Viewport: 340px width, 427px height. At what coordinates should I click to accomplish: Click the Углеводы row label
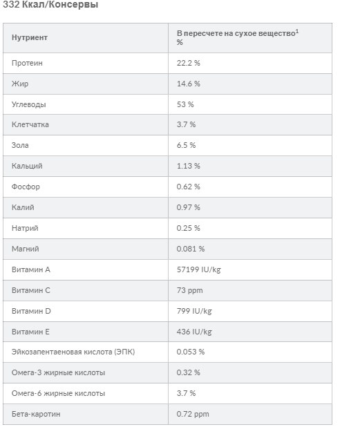[x=28, y=104]
